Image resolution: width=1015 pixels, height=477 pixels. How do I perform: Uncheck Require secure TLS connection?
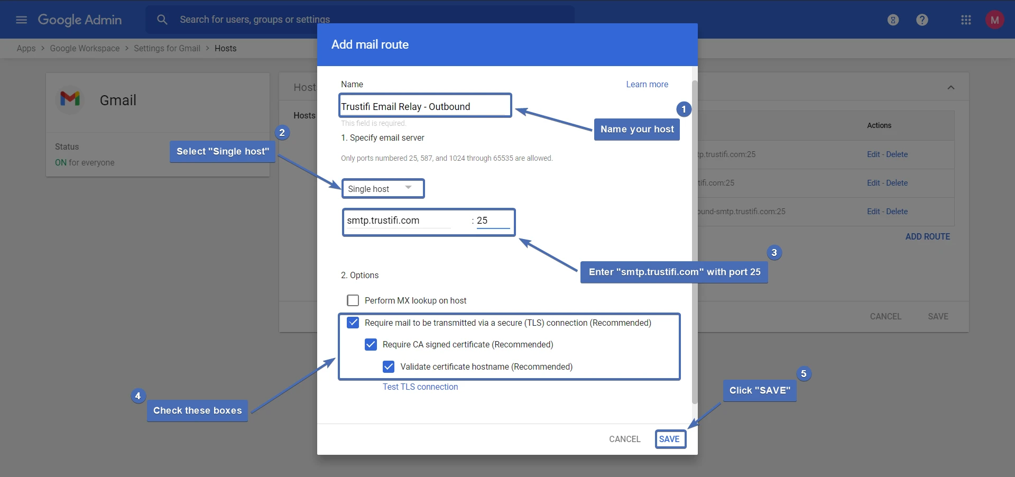tap(353, 323)
